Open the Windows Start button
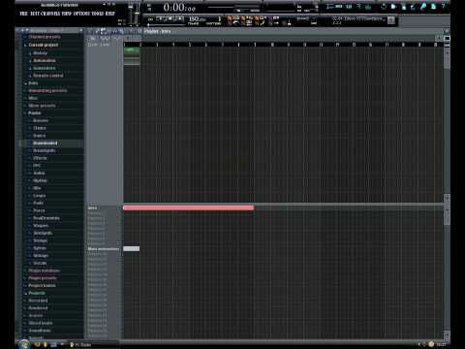Viewport: 465px width, 349px height. tap(24, 344)
